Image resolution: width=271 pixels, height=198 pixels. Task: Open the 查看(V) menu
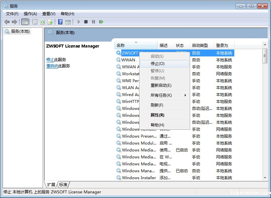coord(49,14)
